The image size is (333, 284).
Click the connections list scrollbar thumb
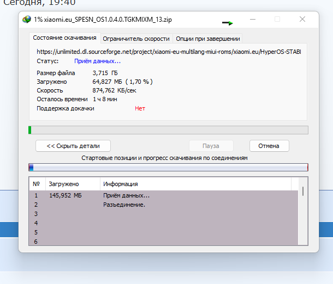[303, 191]
